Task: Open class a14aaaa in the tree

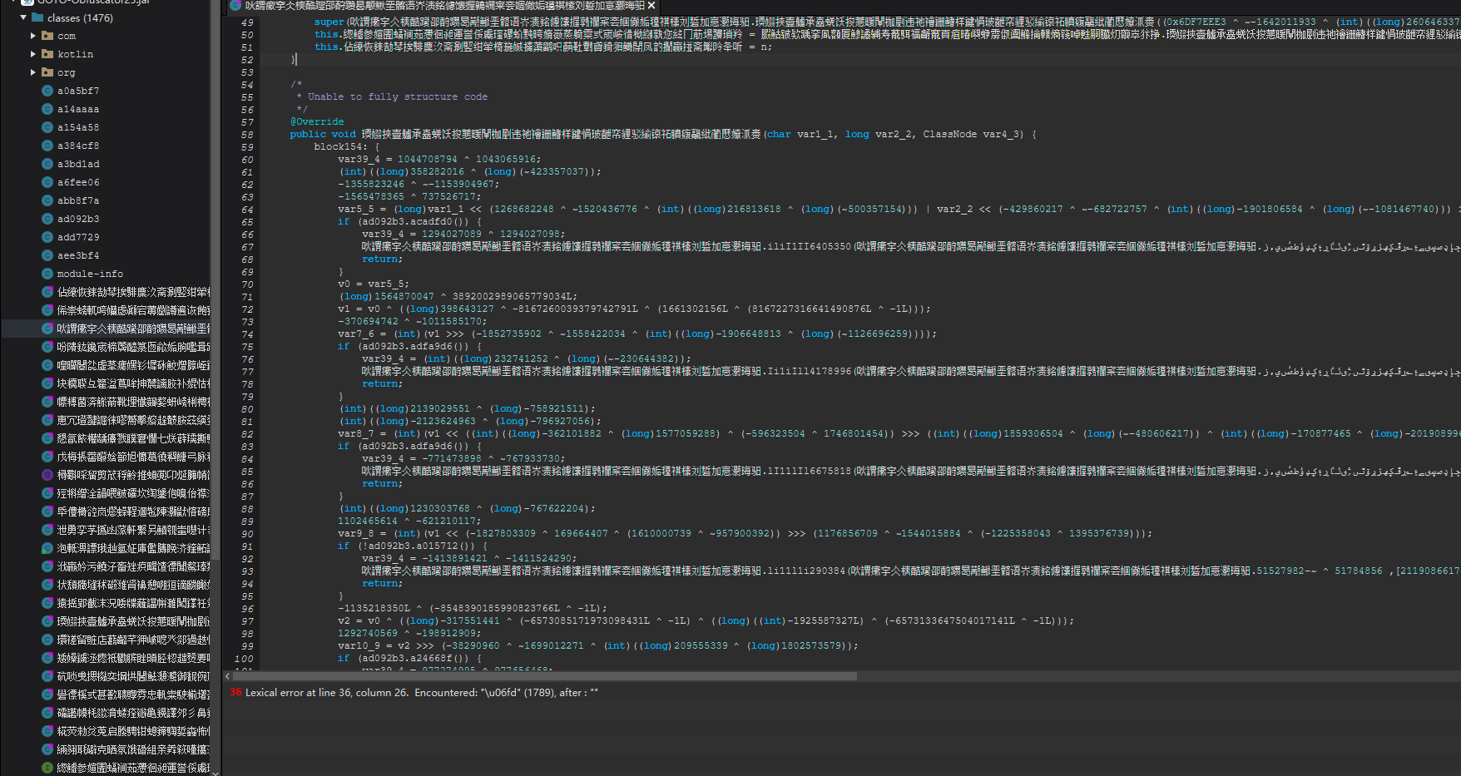Action: coord(78,109)
